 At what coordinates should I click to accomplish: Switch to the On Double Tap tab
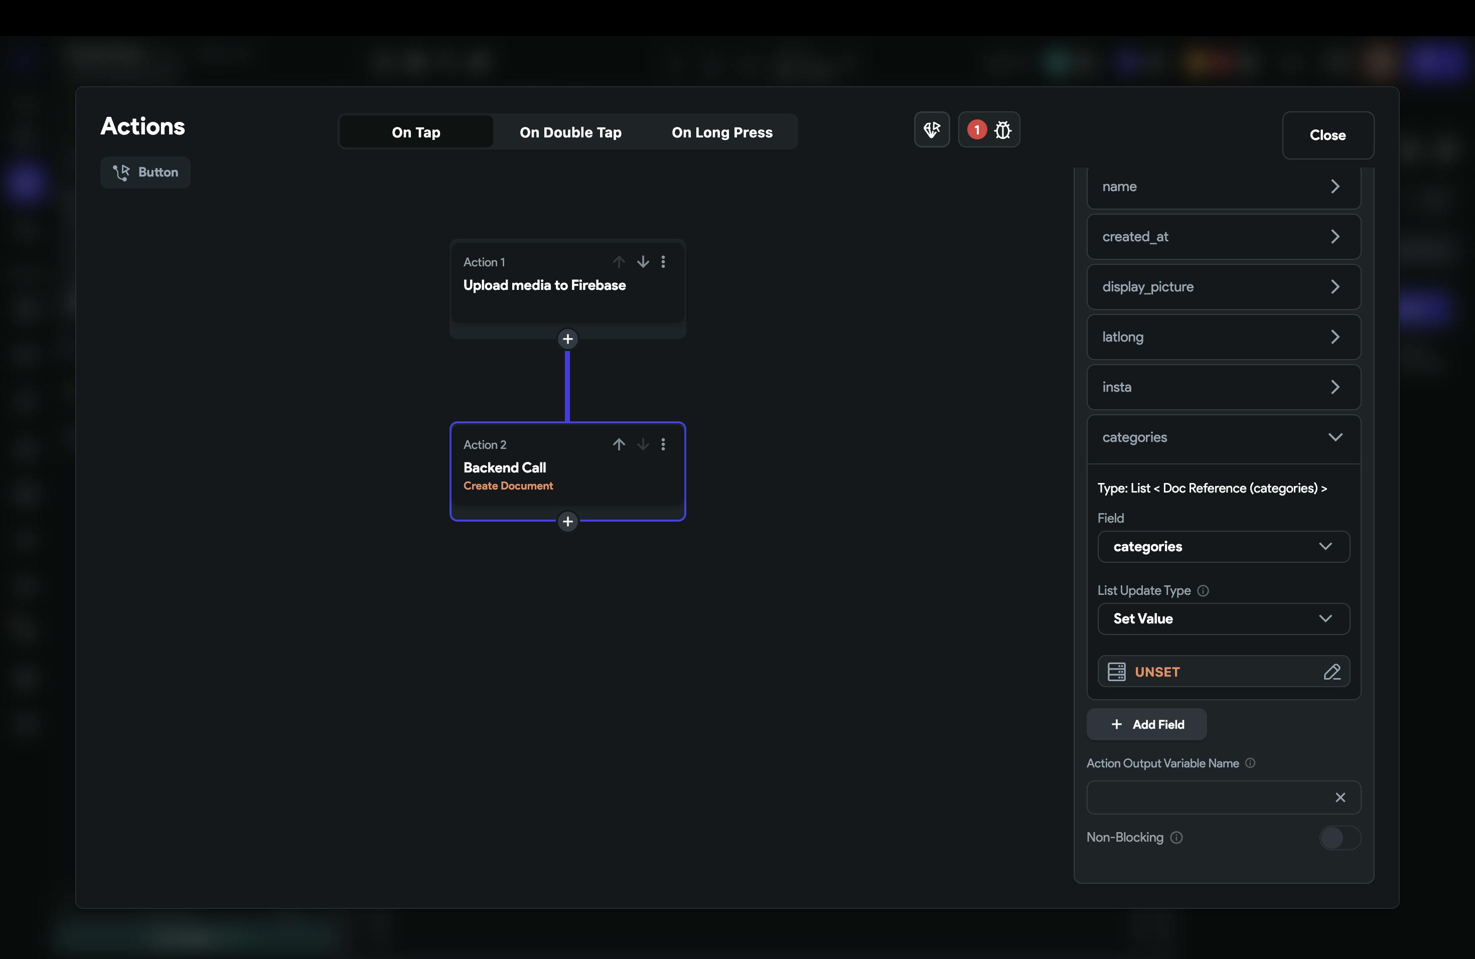pos(570,132)
